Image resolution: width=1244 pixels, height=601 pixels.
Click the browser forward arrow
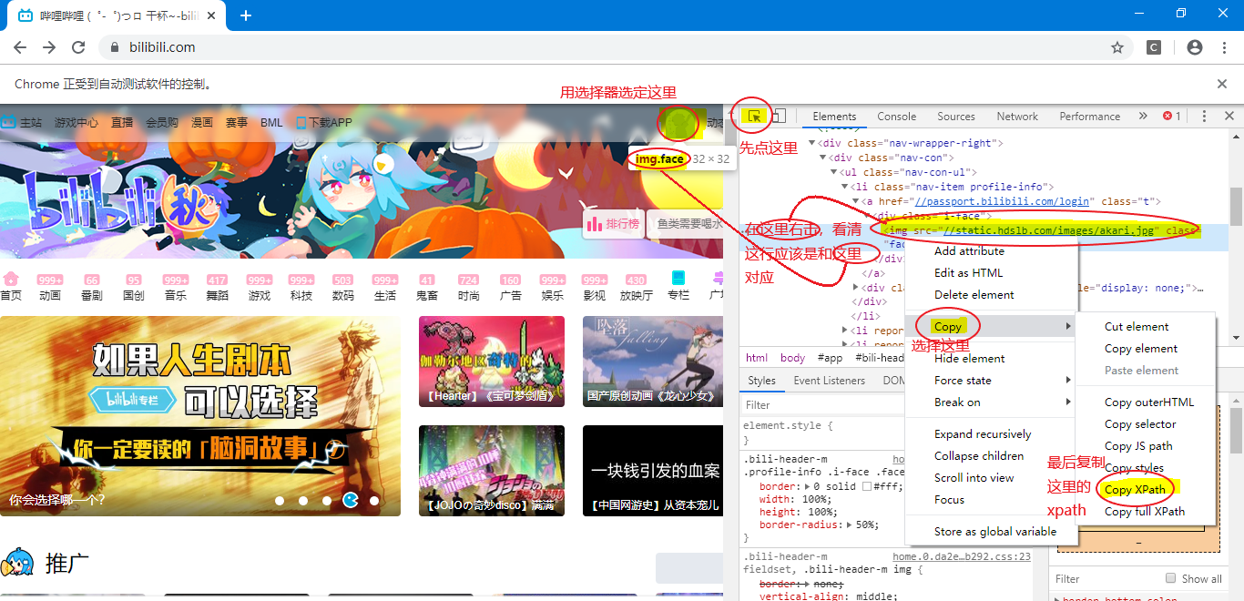point(49,47)
